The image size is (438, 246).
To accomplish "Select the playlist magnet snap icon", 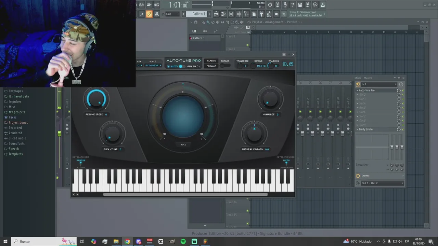I will (x=196, y=22).
